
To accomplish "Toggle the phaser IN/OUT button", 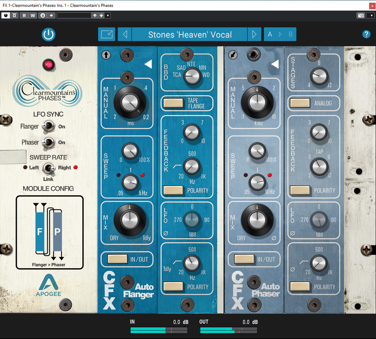I will coord(244,259).
